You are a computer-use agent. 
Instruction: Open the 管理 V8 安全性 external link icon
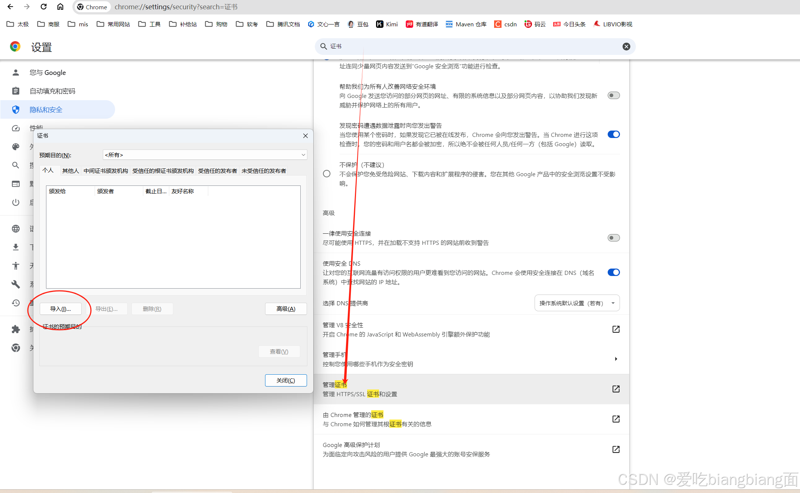[x=615, y=329]
